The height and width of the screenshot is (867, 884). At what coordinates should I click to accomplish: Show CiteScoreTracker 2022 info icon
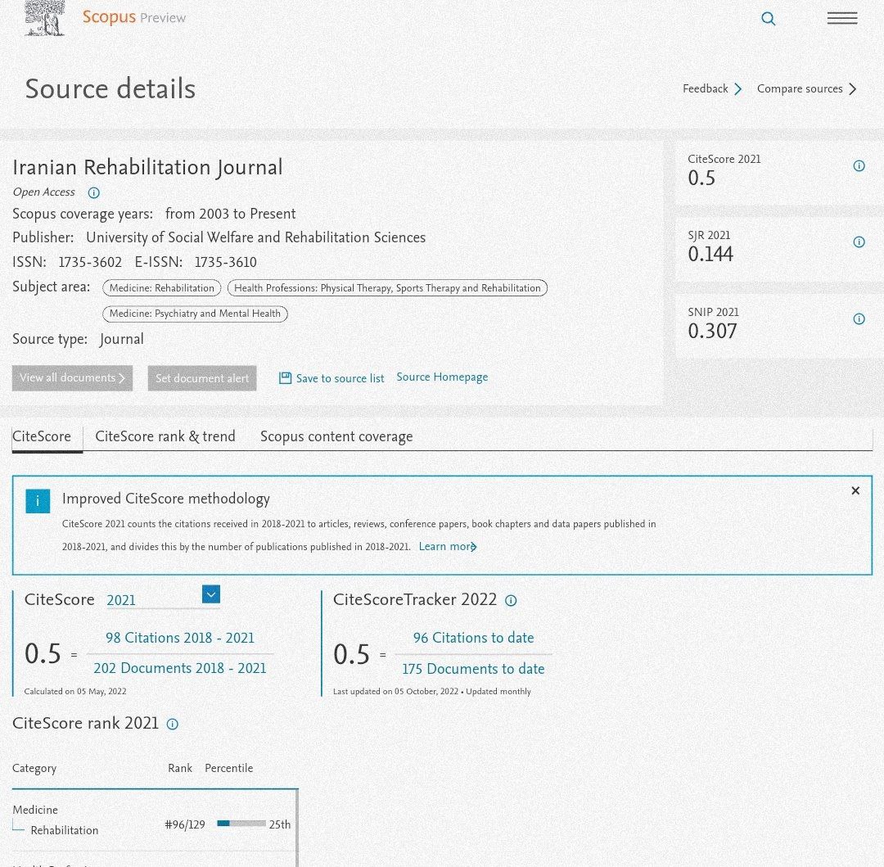coord(510,601)
